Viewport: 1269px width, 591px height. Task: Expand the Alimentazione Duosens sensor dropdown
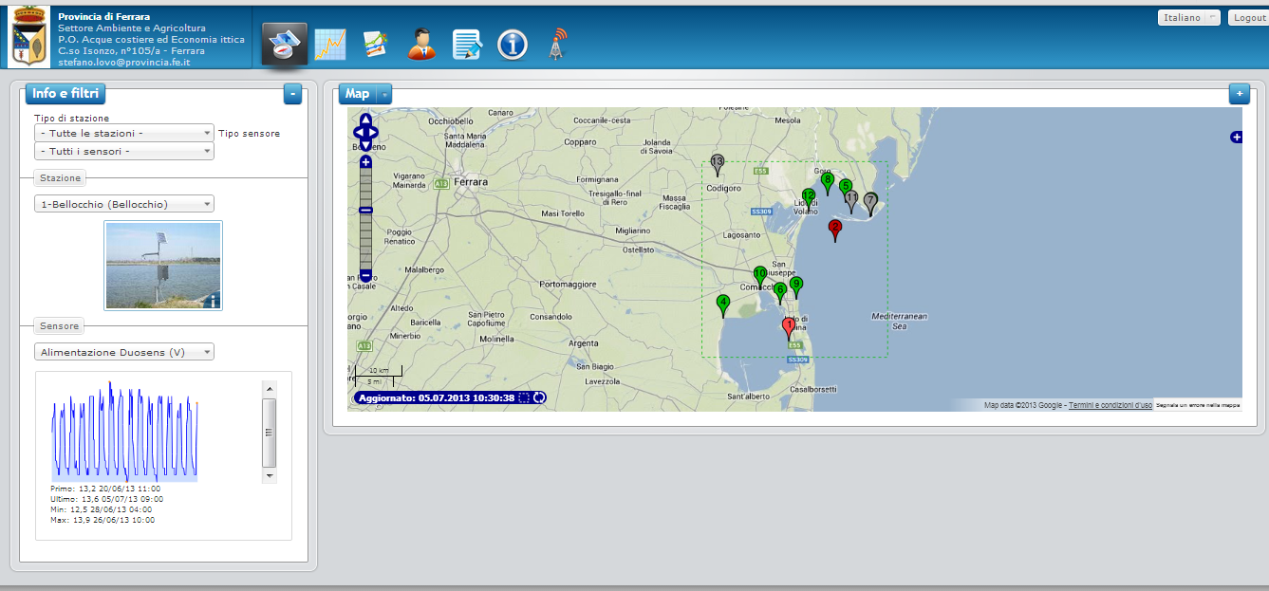click(124, 352)
